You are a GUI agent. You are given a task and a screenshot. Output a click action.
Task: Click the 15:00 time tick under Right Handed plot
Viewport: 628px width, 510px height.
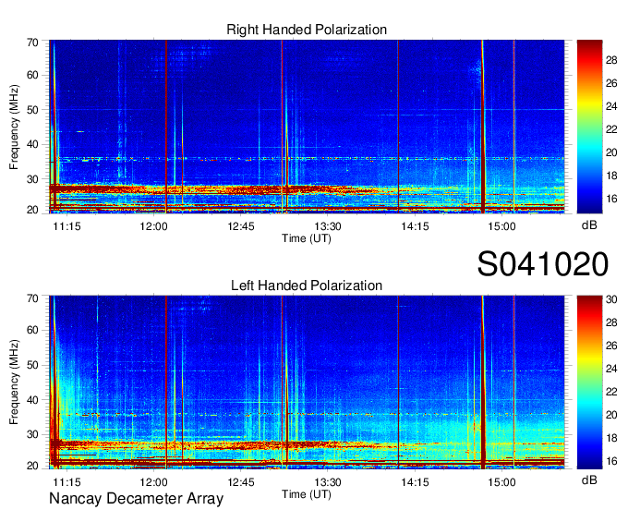(501, 226)
